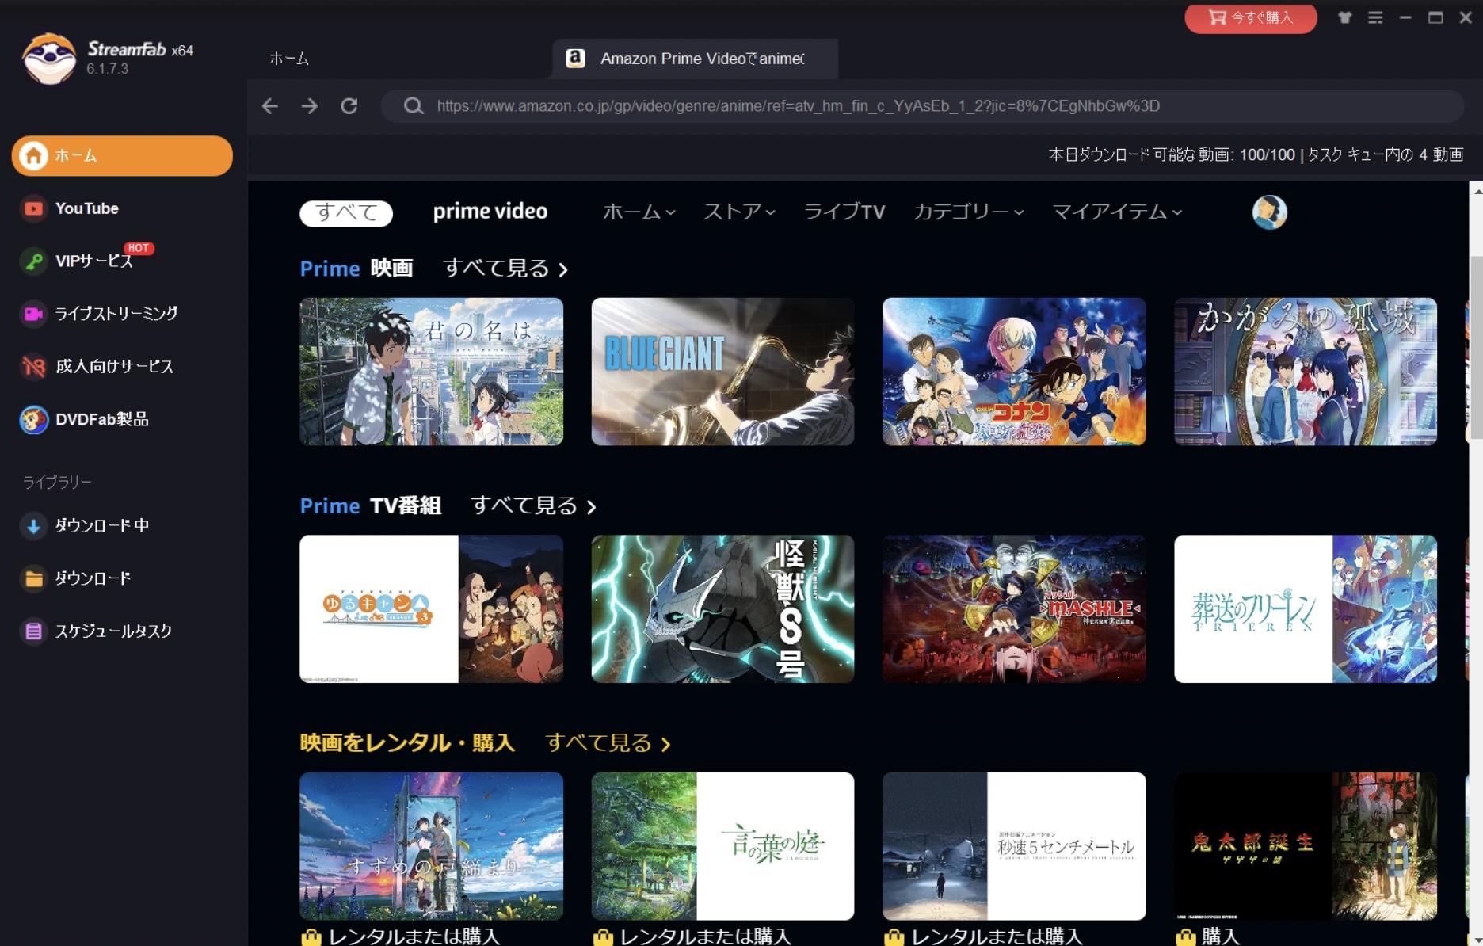Click the Prime 映画 section heading
This screenshot has width=1483, height=946.
pos(356,269)
